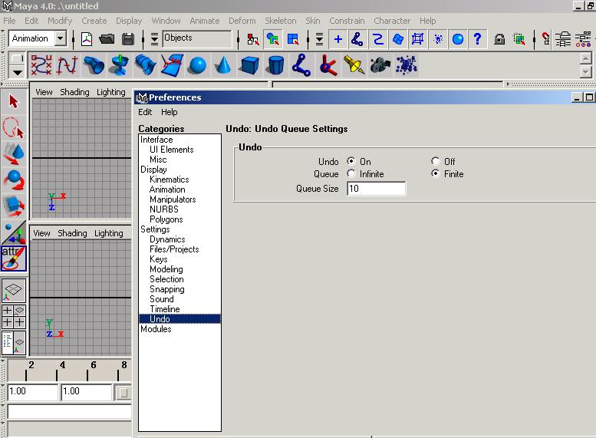Set Undo to On
This screenshot has height=438, width=596.
coord(351,161)
